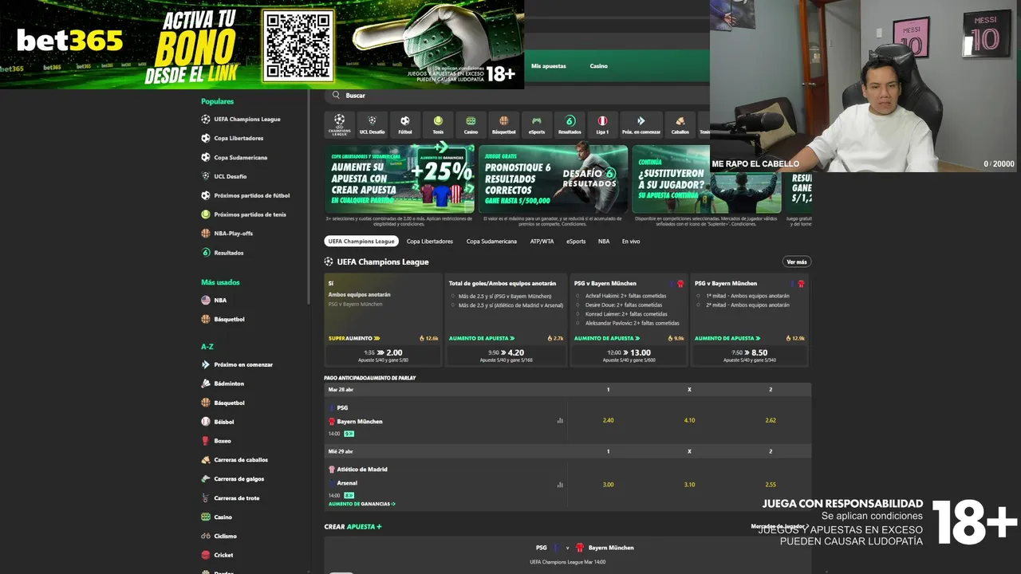Open Ciclismo in A-Z list
Viewport: 1021px width, 574px height.
(225, 537)
